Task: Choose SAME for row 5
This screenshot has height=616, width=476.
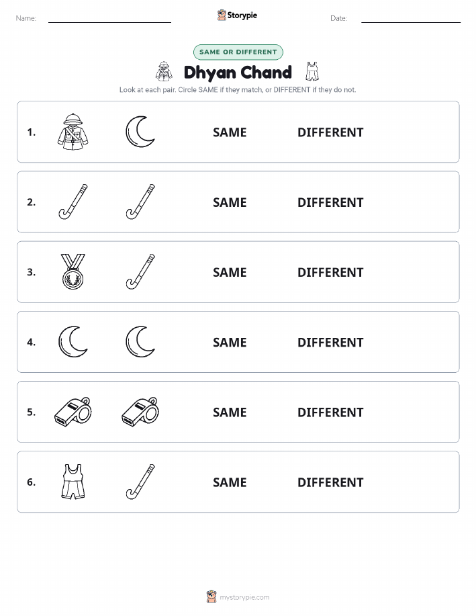Action: [x=230, y=412]
